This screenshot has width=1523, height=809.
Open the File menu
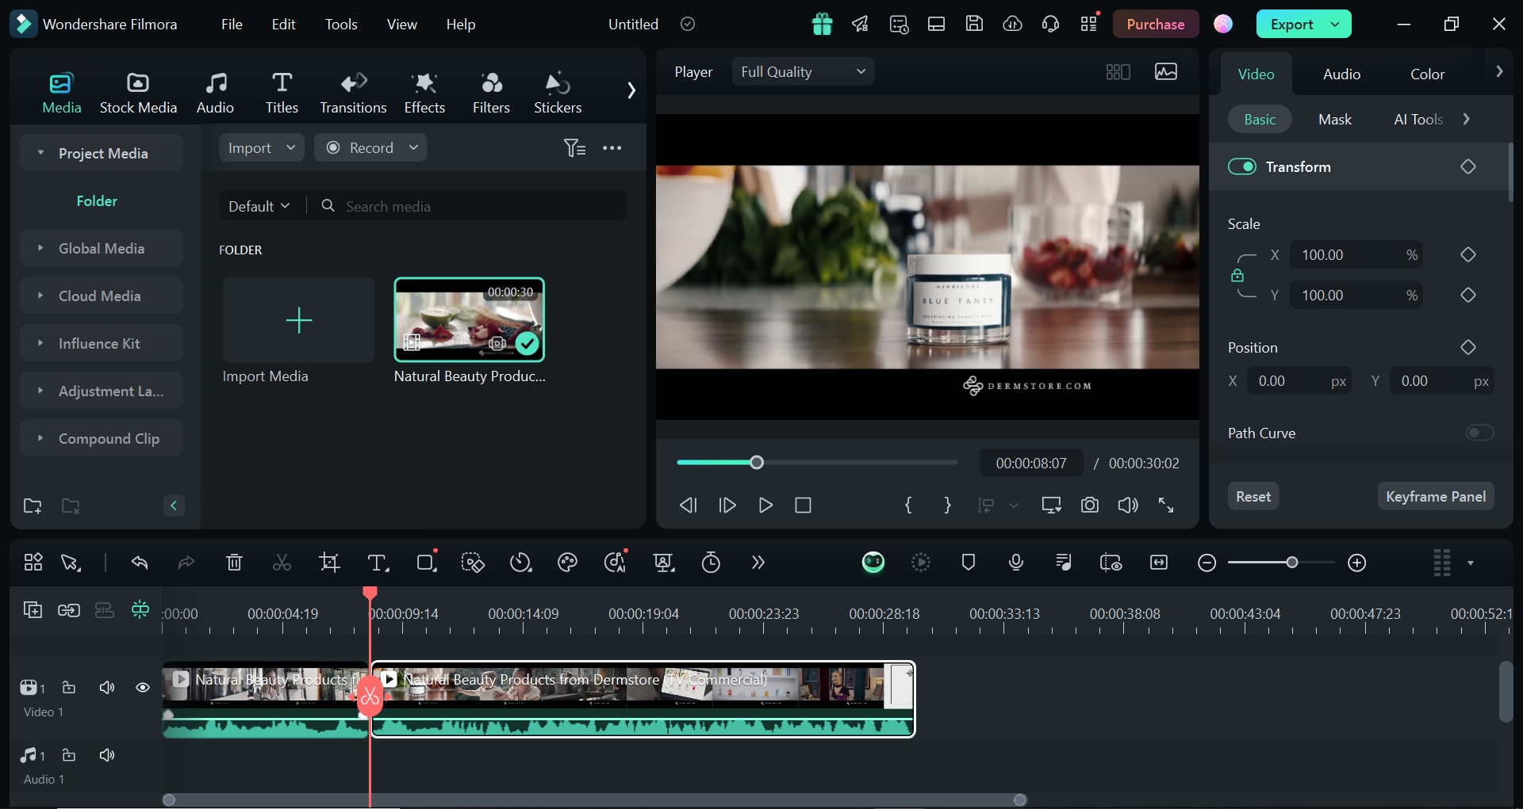(232, 25)
